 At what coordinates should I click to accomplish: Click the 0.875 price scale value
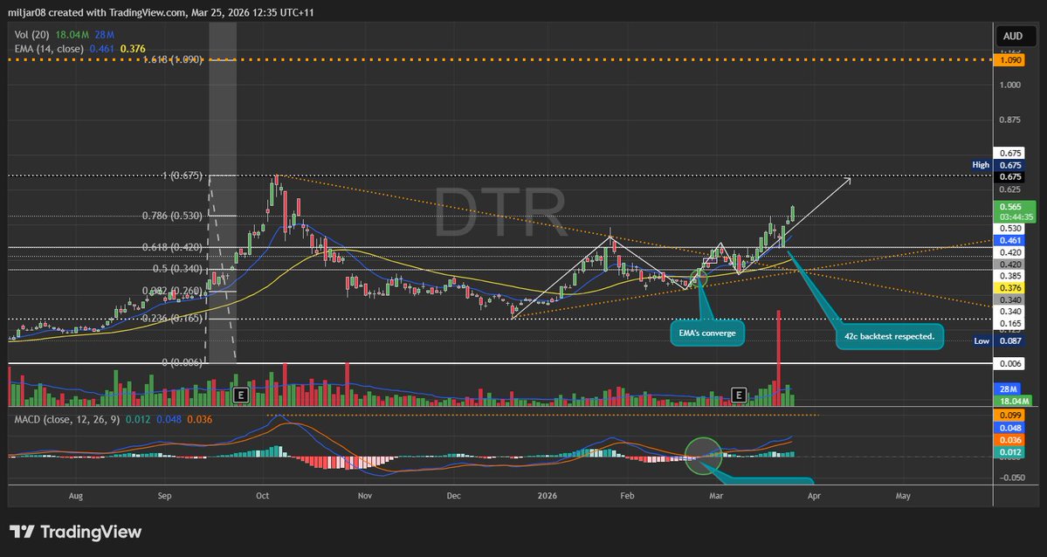coord(1011,120)
